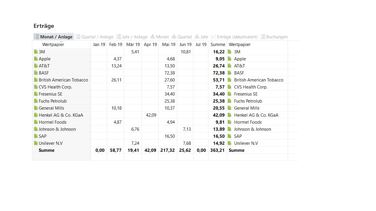
Task: Click the Mai 19 column header
Action: point(169,45)
